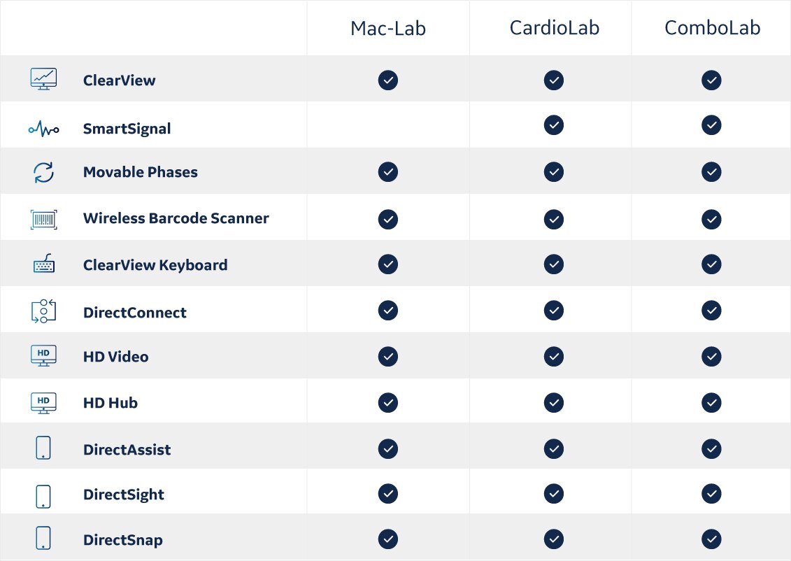791x561 pixels.
Task: Click the DirectSnap phone icon
Action: tap(43, 538)
